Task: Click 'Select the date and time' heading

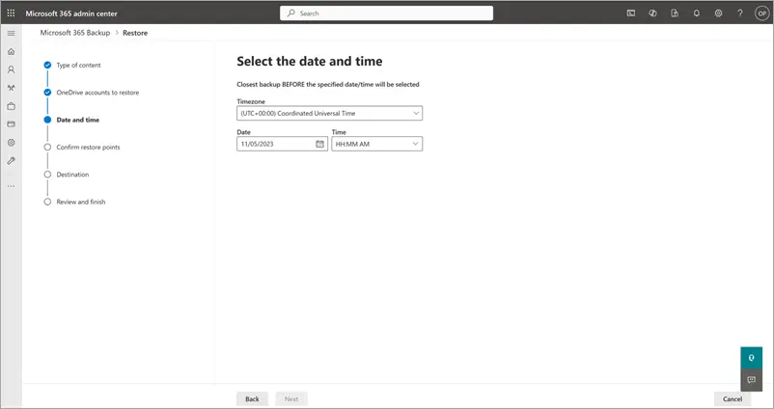Action: click(x=310, y=61)
